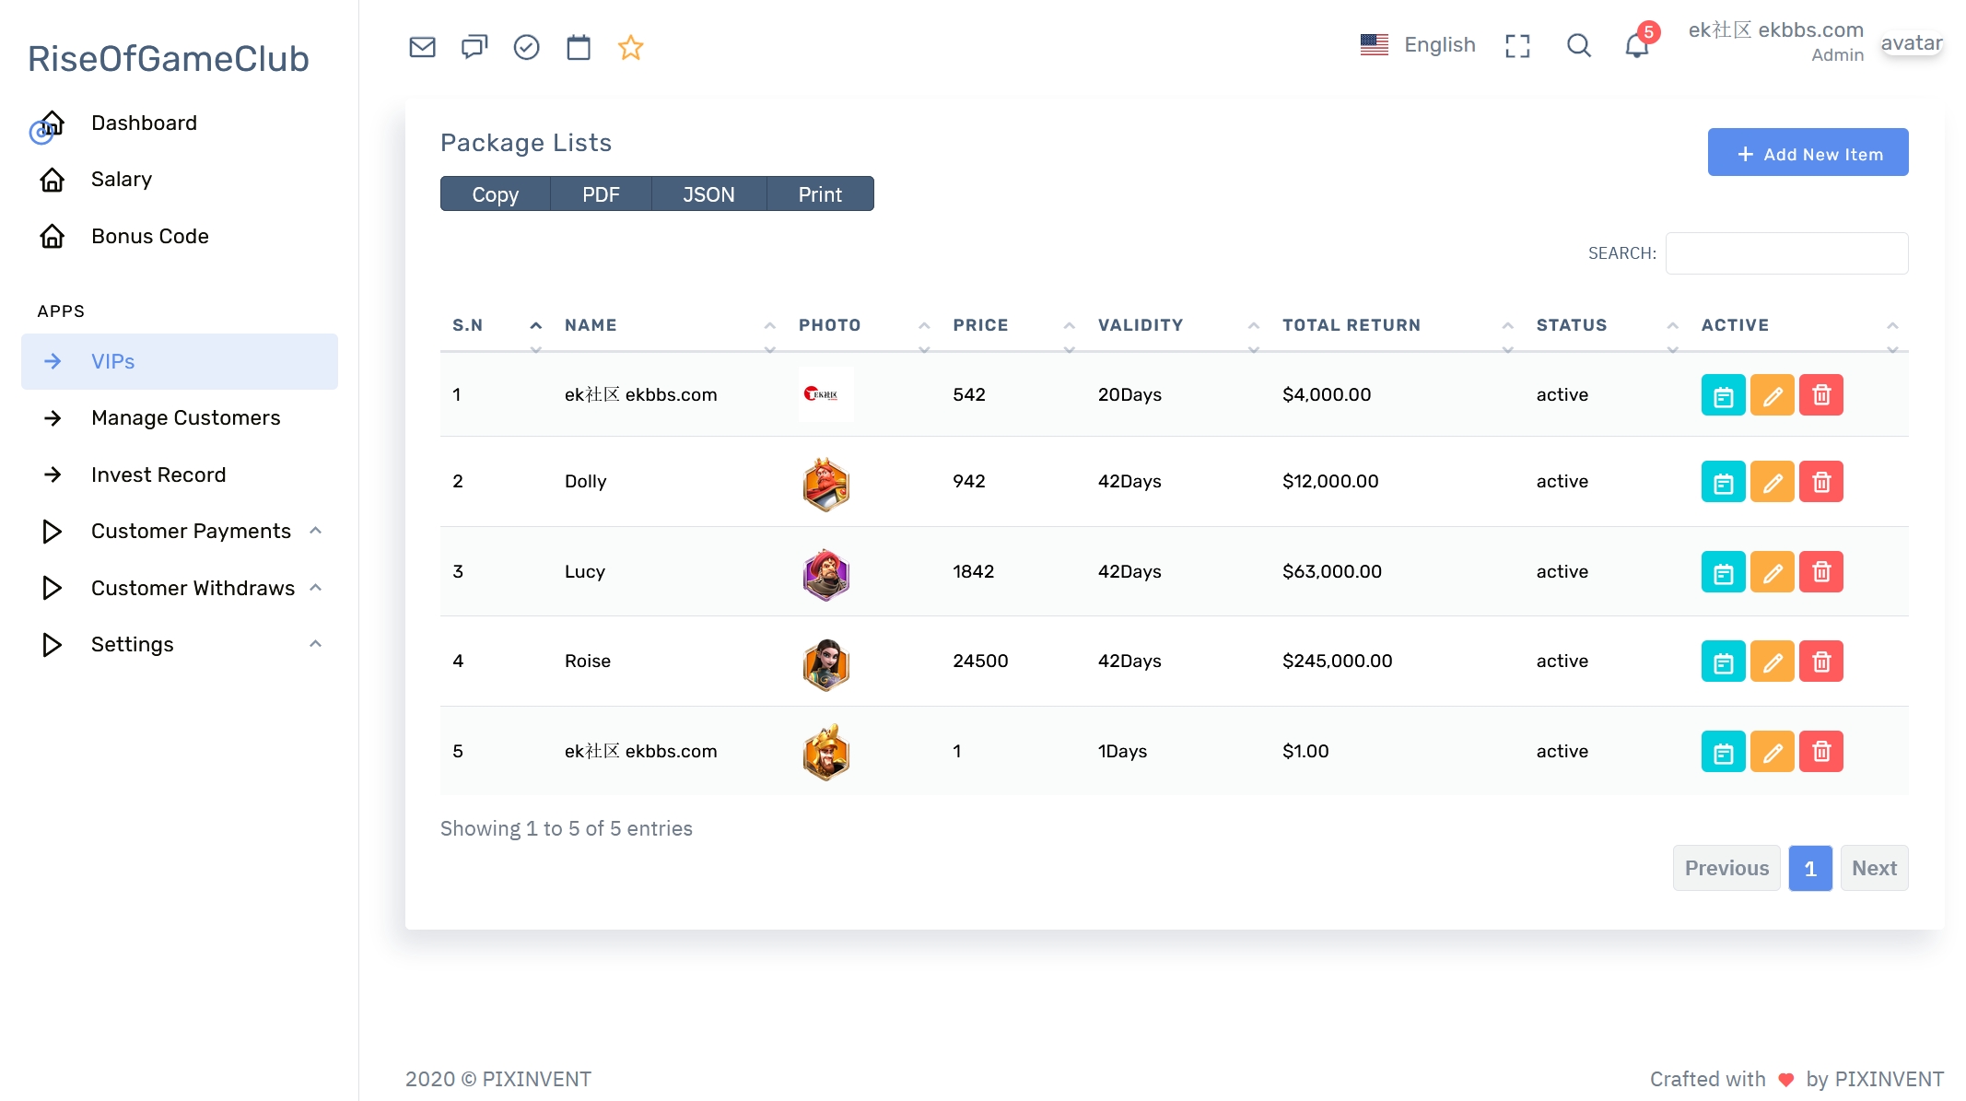View details of the Lucy package
The width and height of the screenshot is (1966, 1101).
point(1723,572)
